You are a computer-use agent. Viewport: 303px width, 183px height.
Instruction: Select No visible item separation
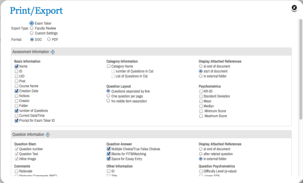tap(108, 101)
